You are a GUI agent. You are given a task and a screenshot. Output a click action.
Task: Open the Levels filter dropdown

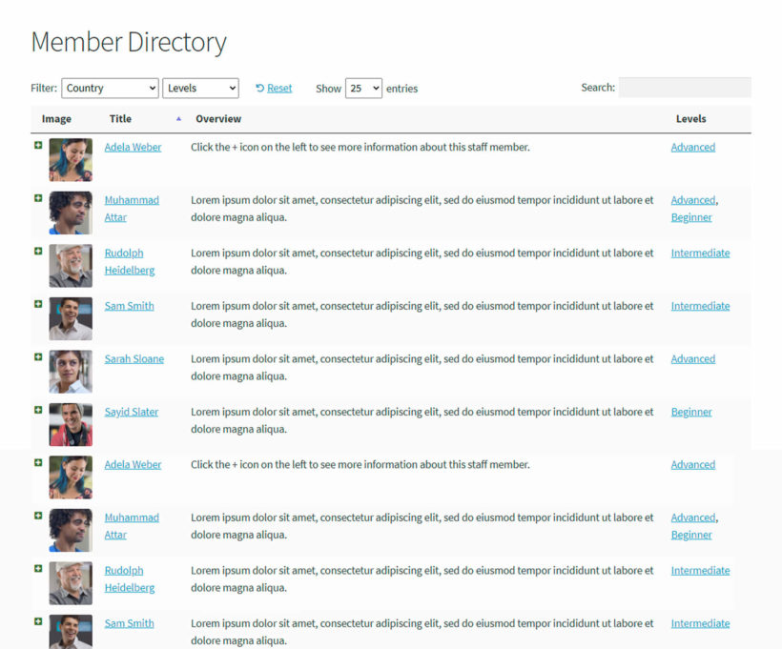(x=200, y=88)
